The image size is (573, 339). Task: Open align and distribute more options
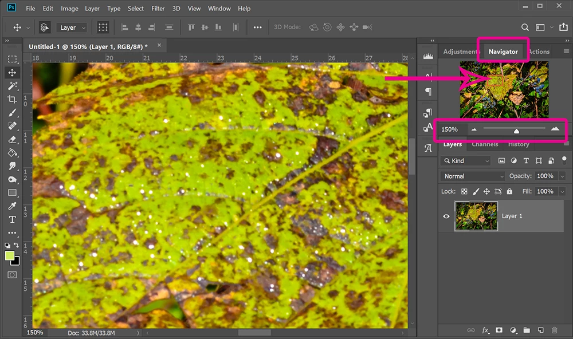[258, 27]
